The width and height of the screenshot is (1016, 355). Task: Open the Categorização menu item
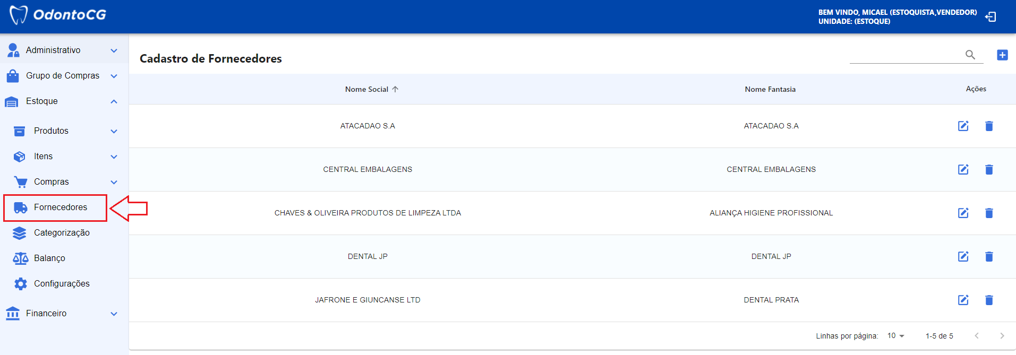coord(62,233)
